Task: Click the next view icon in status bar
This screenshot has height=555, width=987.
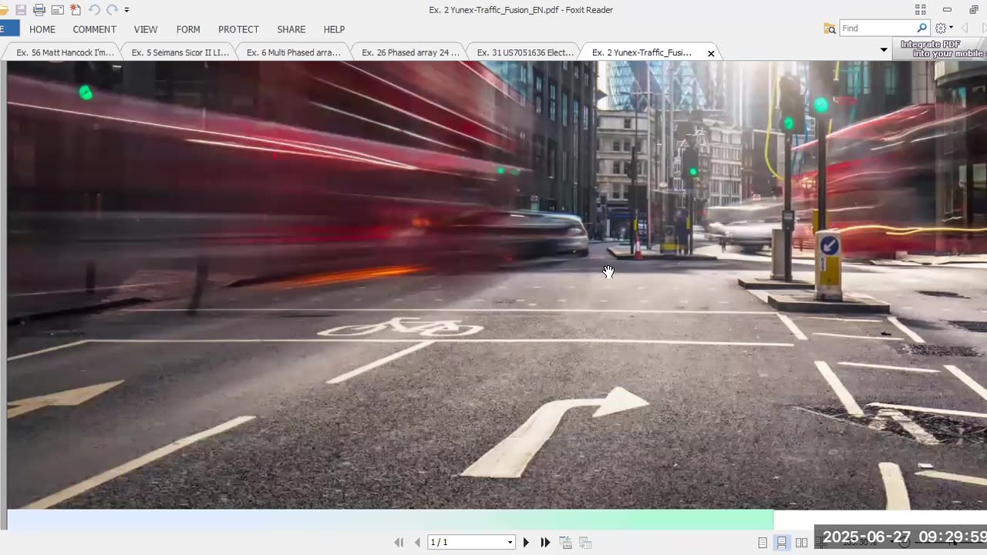Action: click(x=585, y=543)
